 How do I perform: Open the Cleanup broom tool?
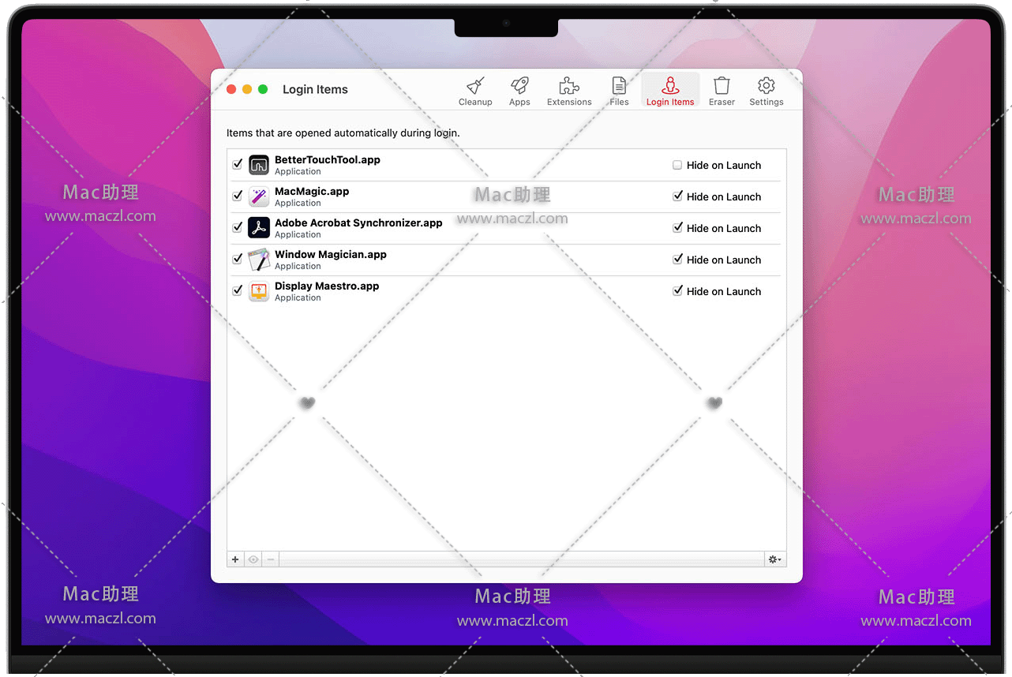click(475, 91)
